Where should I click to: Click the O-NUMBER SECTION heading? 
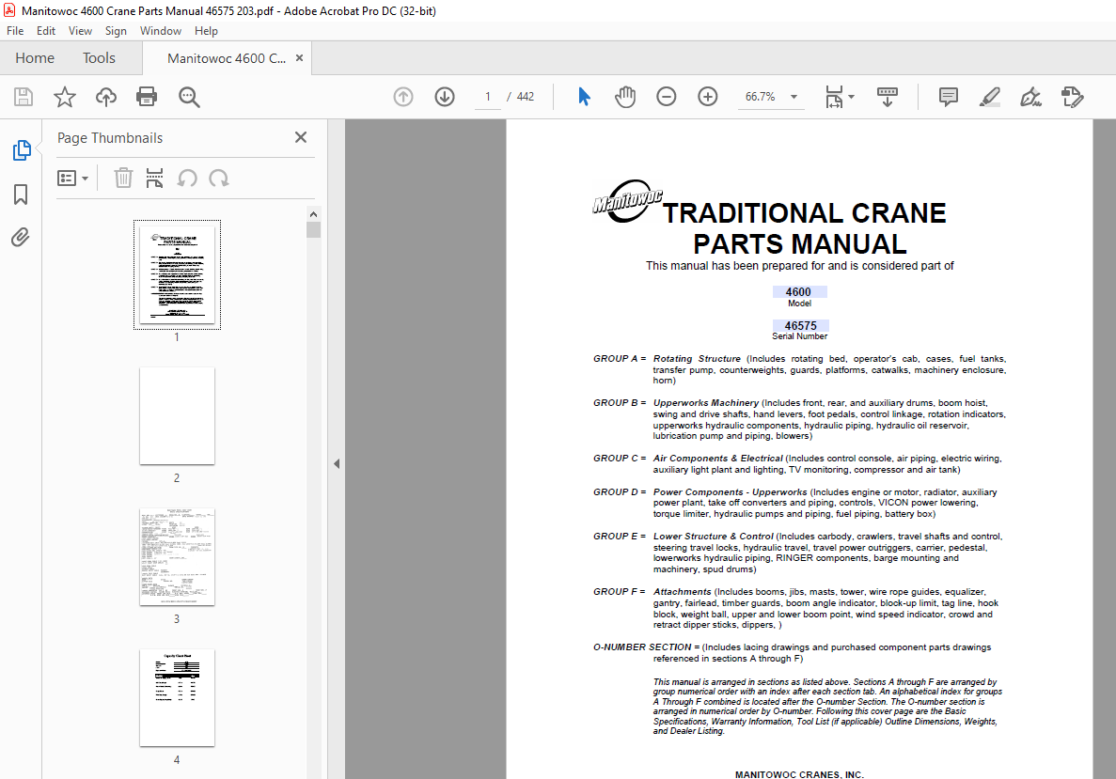(x=642, y=647)
